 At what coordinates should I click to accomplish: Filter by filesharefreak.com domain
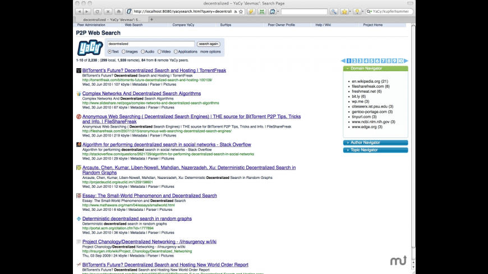pos(371,86)
